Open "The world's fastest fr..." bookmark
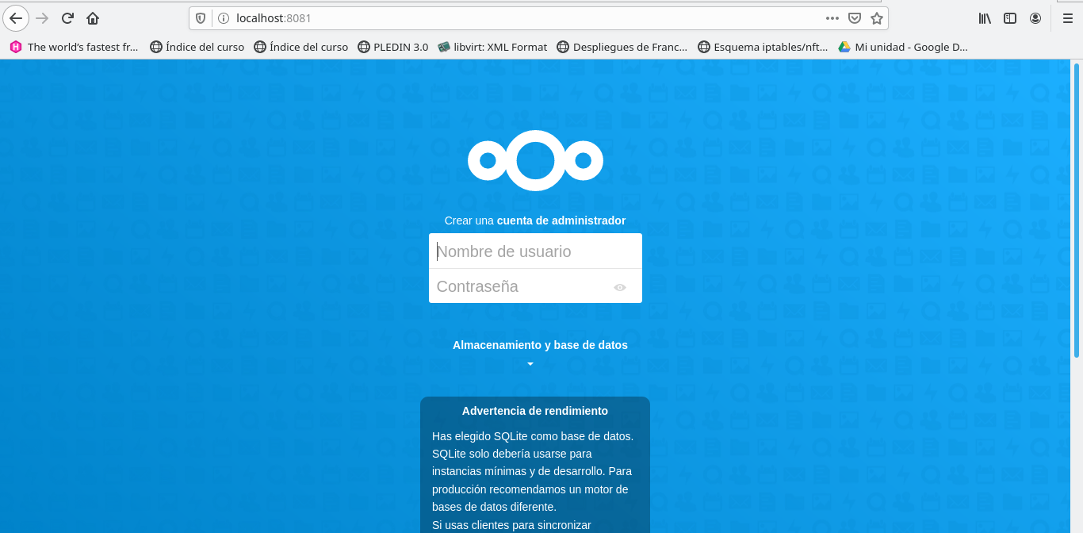The width and height of the screenshot is (1083, 533). click(x=74, y=47)
